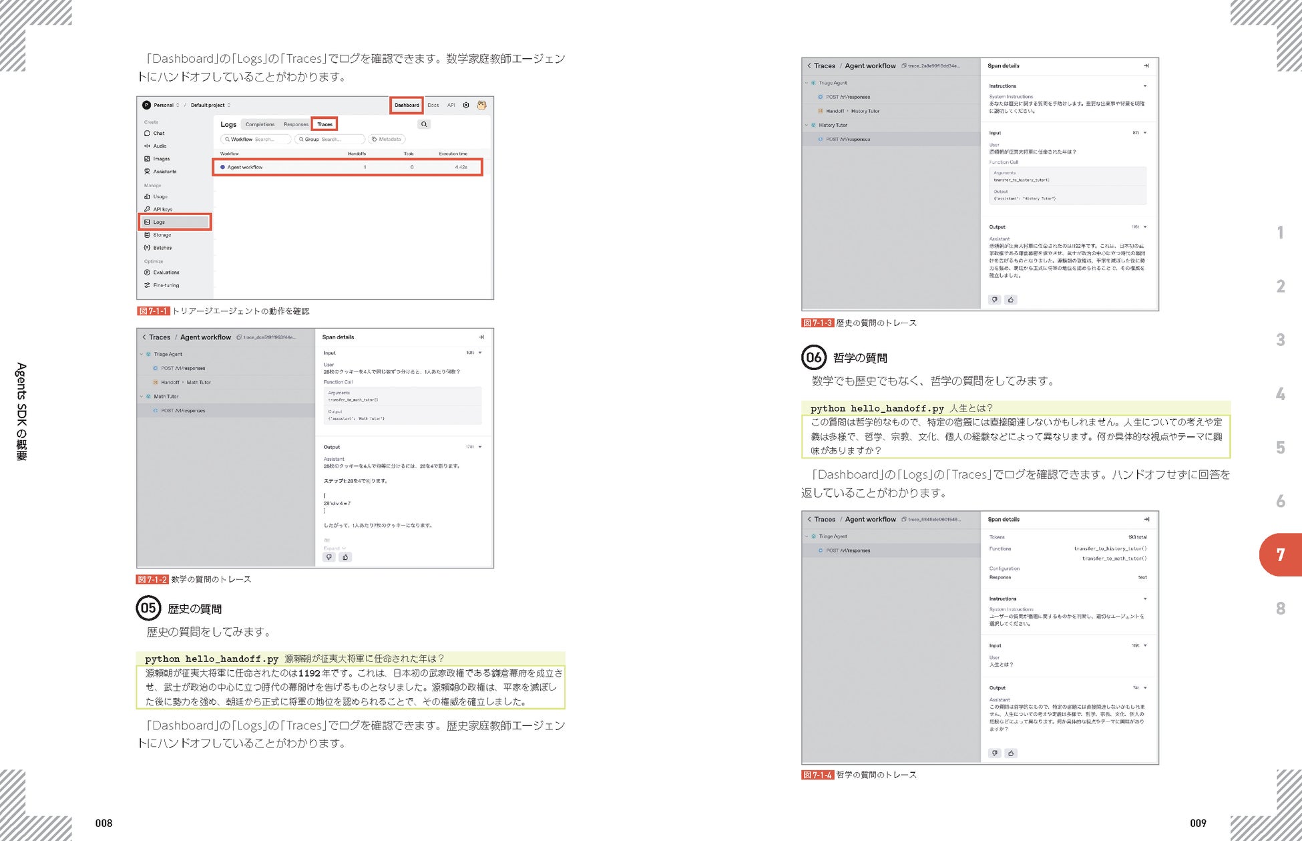Open the API keys sidebar item
Viewport: 1302px width, 841px height.
tap(162, 209)
